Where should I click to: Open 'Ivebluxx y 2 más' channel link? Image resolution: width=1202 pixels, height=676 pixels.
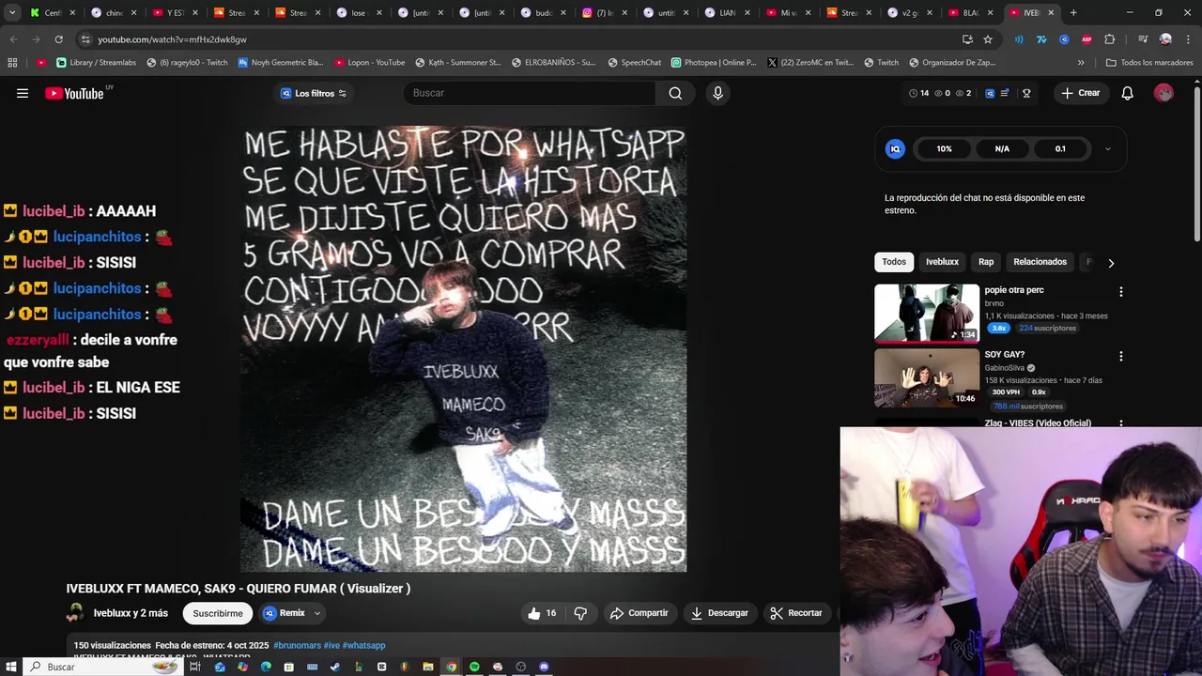tap(131, 613)
